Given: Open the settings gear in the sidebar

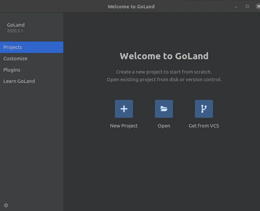Looking at the screenshot, I should (6, 205).
